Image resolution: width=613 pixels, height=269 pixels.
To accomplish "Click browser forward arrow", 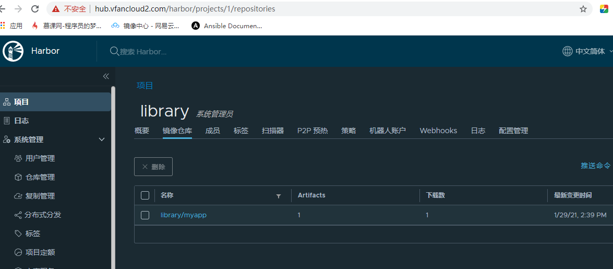I will click(x=18, y=8).
